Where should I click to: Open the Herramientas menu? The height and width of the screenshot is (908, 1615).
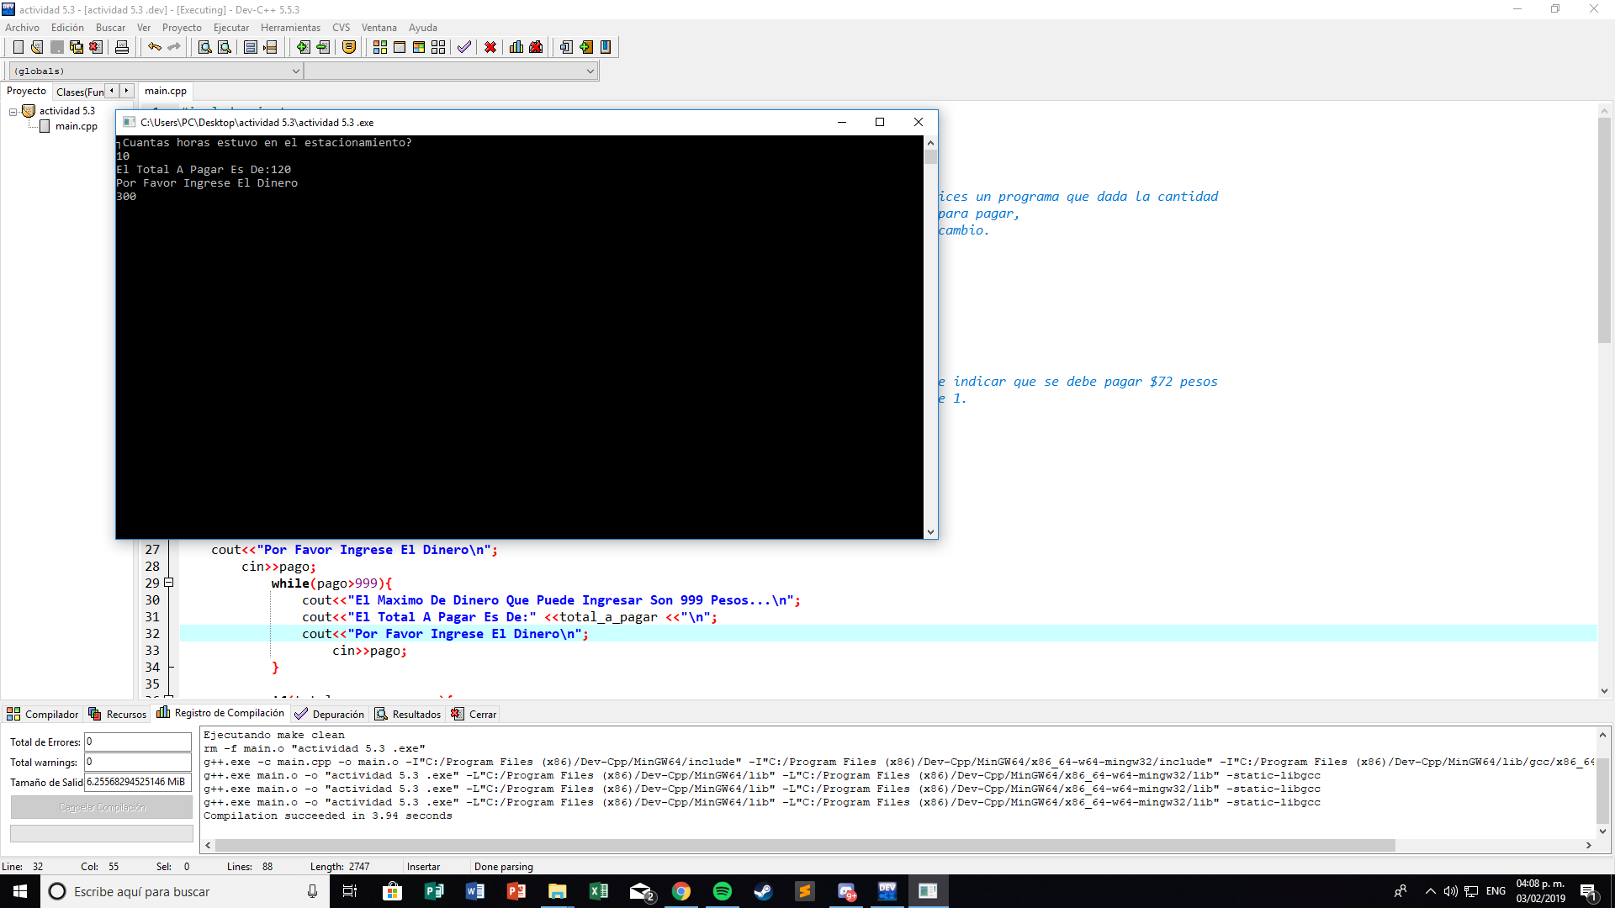click(290, 28)
